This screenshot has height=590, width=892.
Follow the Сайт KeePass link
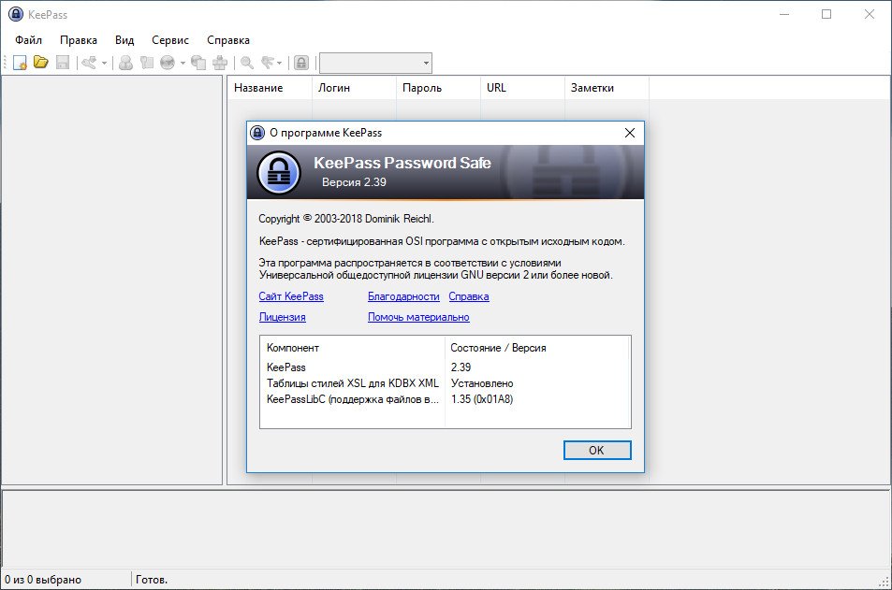291,296
